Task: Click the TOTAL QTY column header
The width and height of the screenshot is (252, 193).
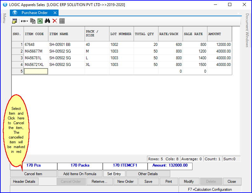Action: pyautogui.click(x=146, y=34)
